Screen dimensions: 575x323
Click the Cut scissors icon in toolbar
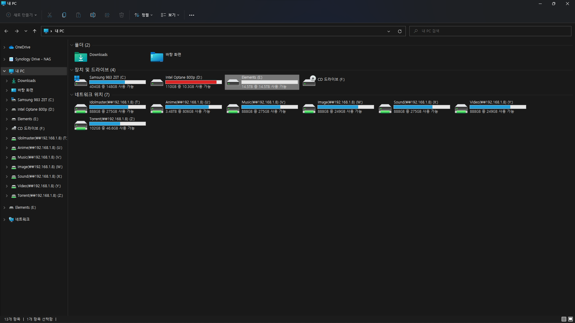[x=50, y=15]
